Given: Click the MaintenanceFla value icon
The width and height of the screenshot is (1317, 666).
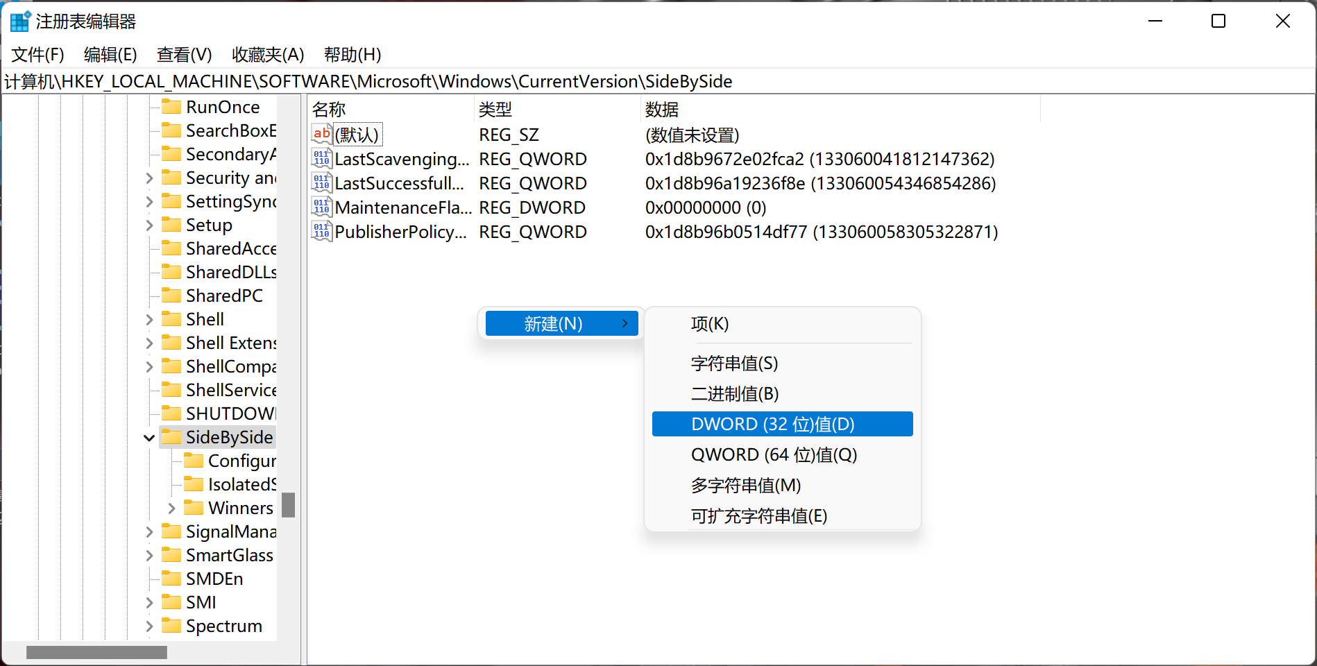Looking at the screenshot, I should click(321, 207).
